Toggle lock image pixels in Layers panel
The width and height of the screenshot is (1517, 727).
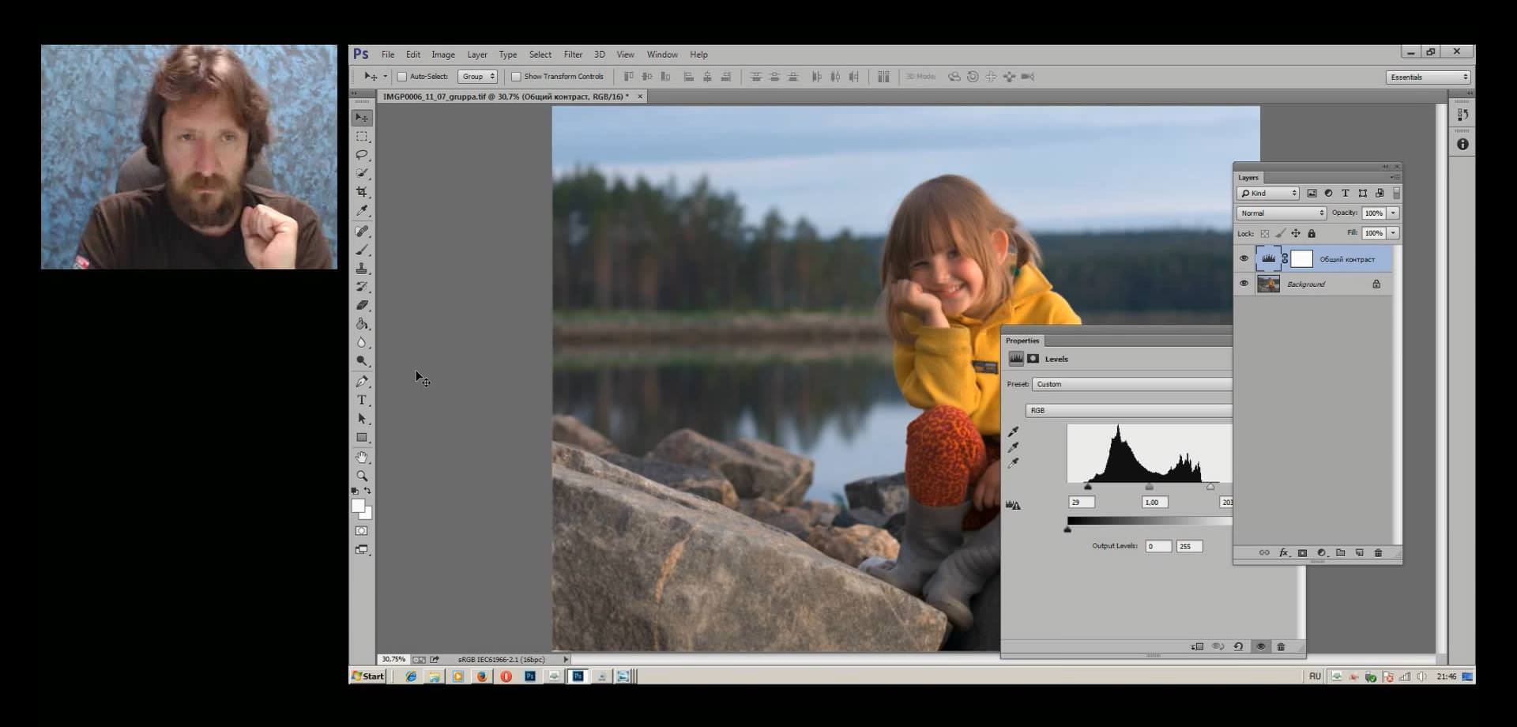click(x=1281, y=234)
